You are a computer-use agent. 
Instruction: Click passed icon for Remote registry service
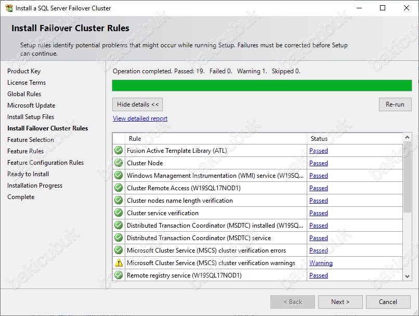click(119, 275)
